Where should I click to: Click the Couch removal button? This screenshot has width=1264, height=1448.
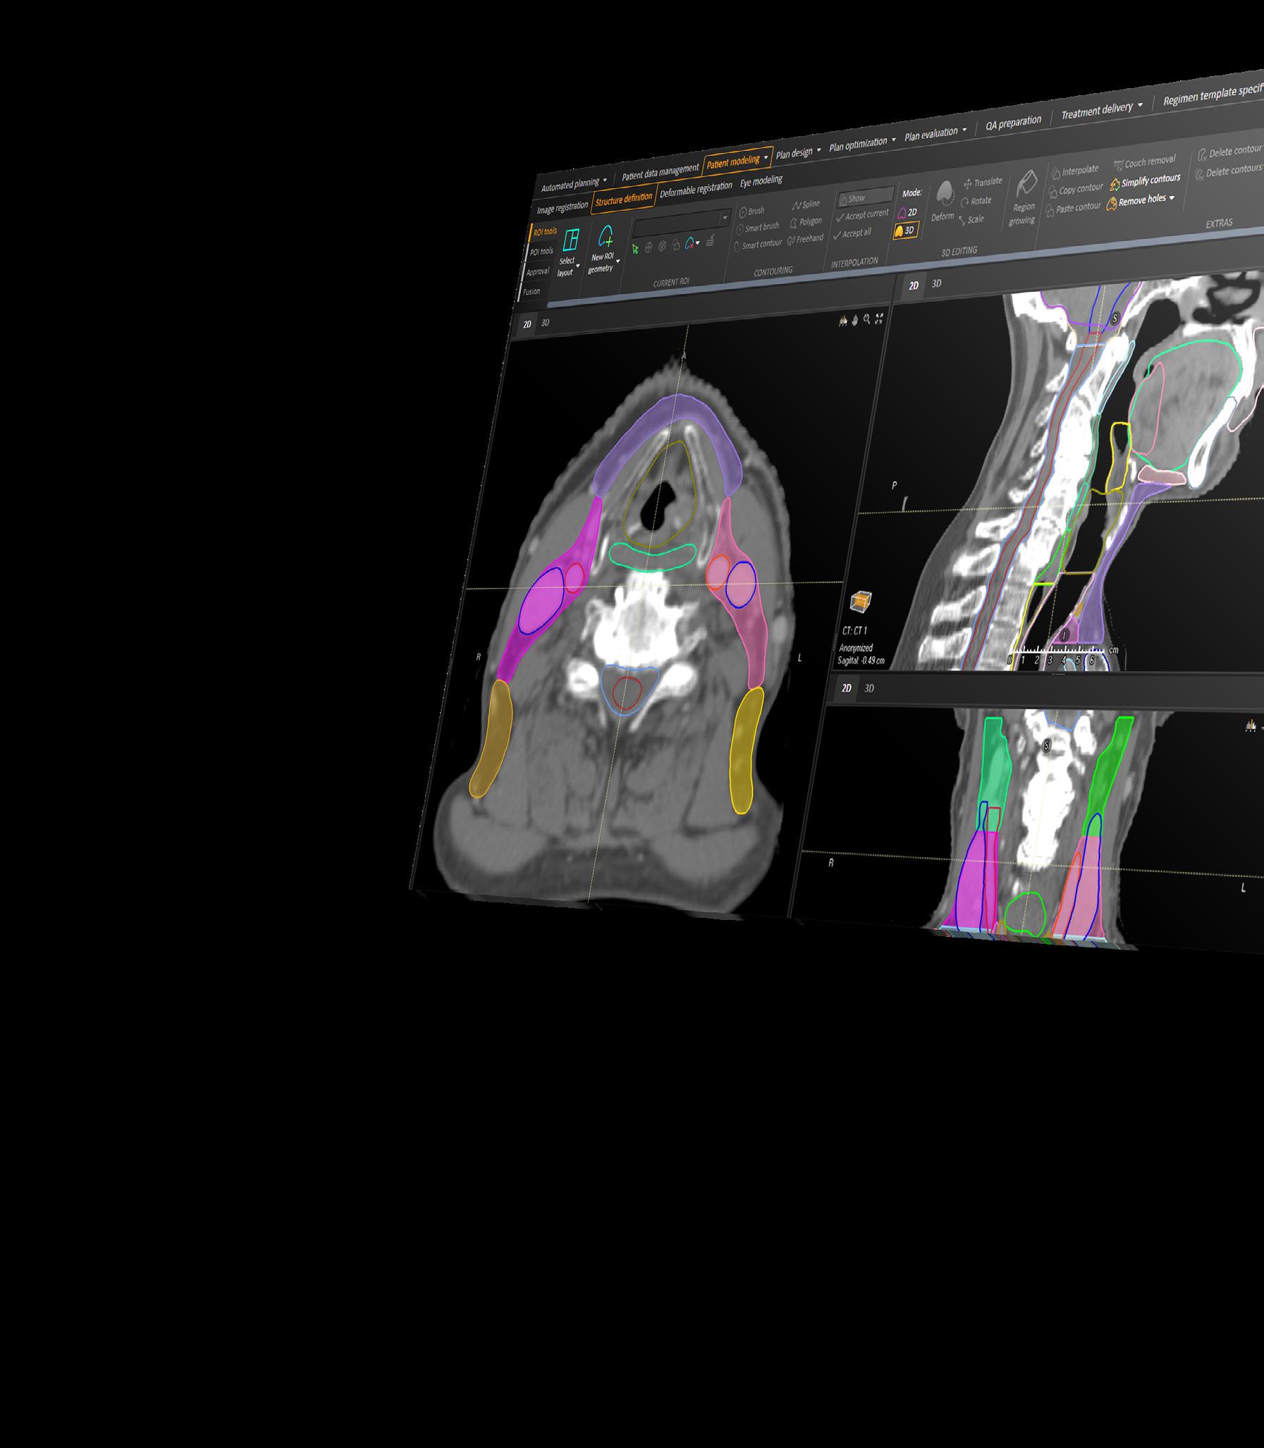tap(1145, 163)
